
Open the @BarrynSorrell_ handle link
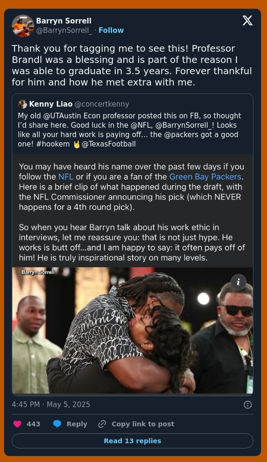(64, 31)
